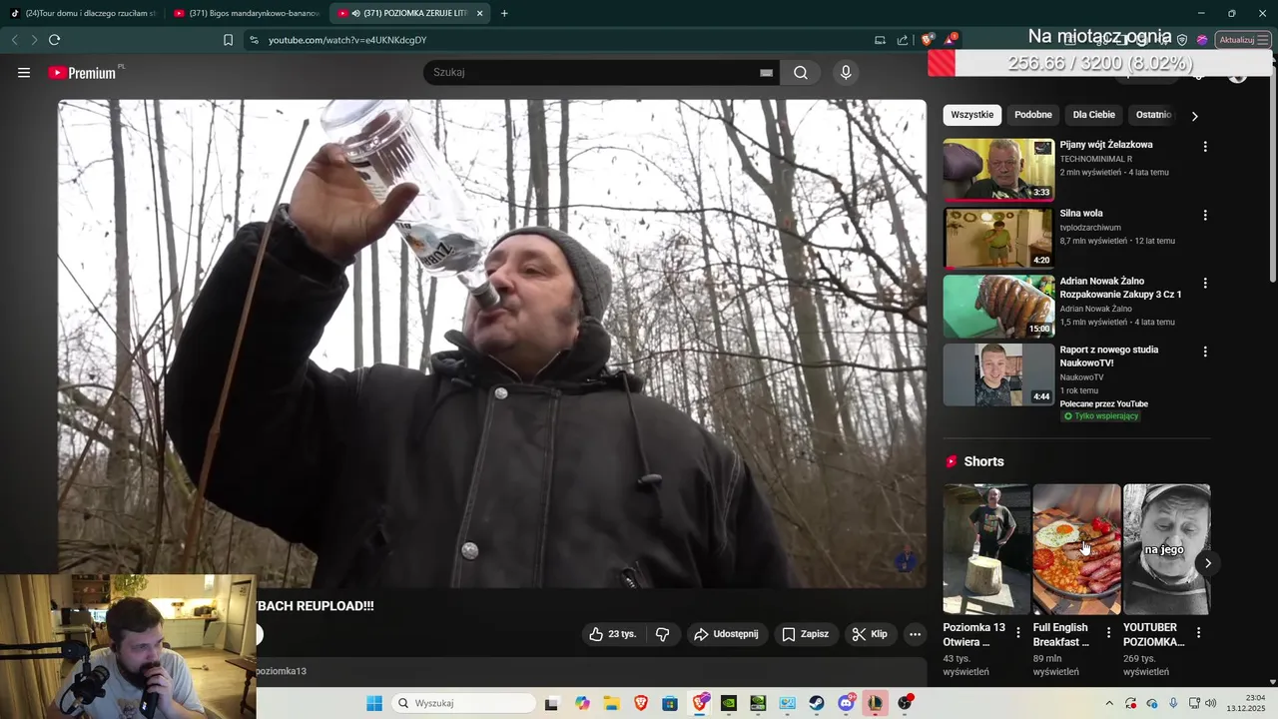Viewport: 1278px width, 719px height.
Task: Open Full English Breakfast short thumbnail
Action: [x=1076, y=549]
